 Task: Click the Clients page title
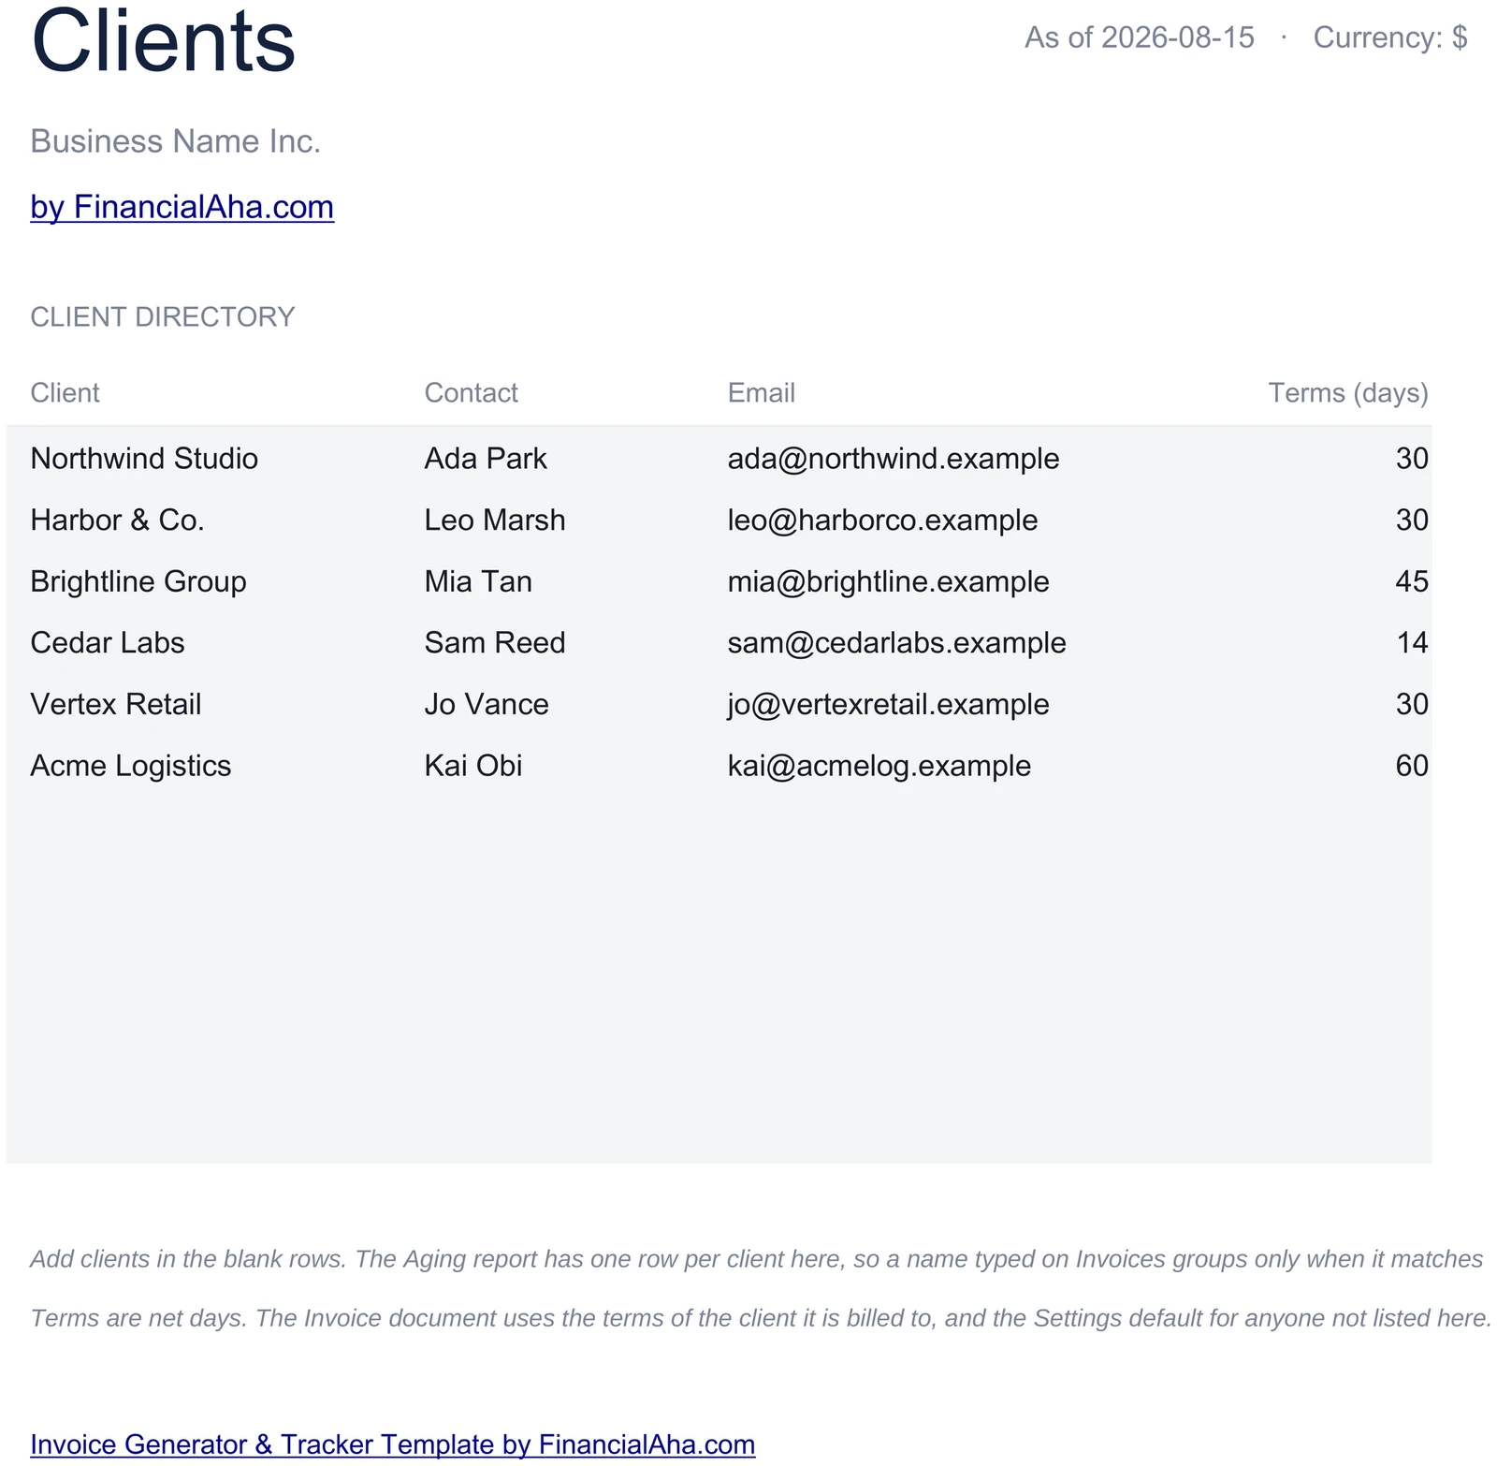pos(164,41)
